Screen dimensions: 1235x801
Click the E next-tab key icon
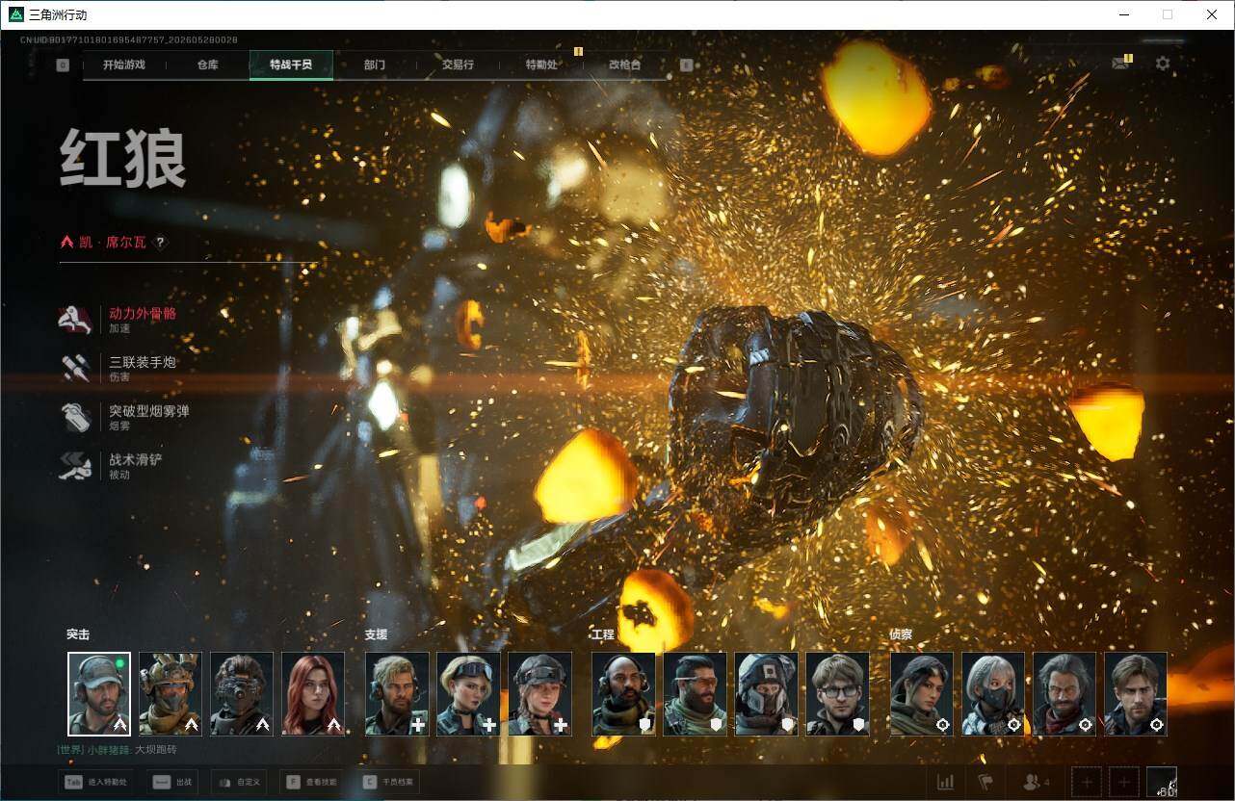click(686, 65)
